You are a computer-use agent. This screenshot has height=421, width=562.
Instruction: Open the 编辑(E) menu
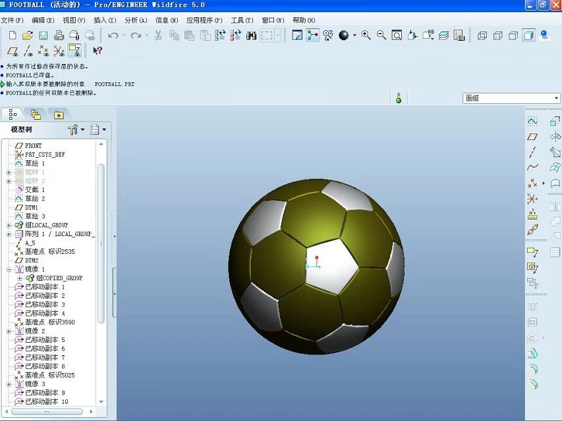pos(43,20)
